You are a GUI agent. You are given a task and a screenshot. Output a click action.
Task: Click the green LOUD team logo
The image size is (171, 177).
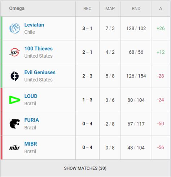click(x=15, y=100)
